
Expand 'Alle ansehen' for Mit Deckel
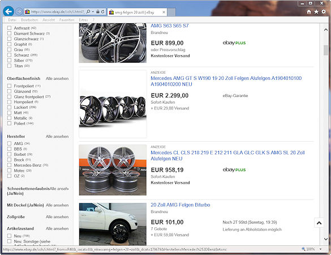[57, 205]
